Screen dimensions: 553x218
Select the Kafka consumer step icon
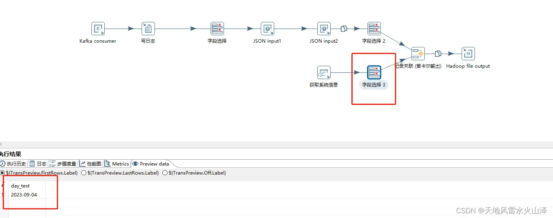click(x=98, y=29)
